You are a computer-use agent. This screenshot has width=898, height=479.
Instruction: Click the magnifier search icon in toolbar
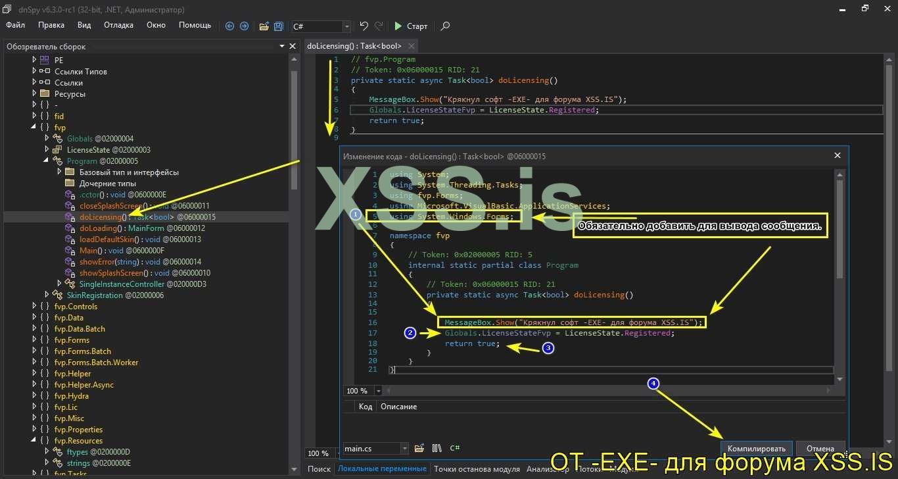coord(445,26)
